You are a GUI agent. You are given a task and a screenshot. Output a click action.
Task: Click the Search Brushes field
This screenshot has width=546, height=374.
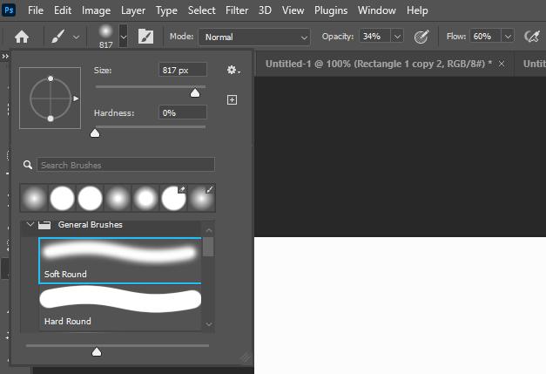point(125,165)
